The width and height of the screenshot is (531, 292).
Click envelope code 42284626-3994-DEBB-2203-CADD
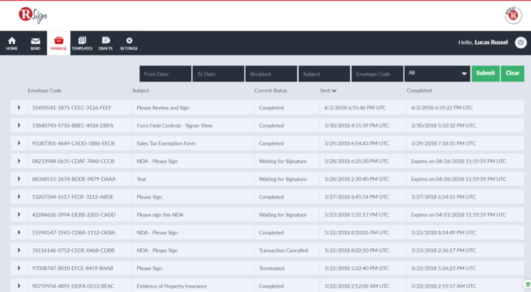point(74,214)
